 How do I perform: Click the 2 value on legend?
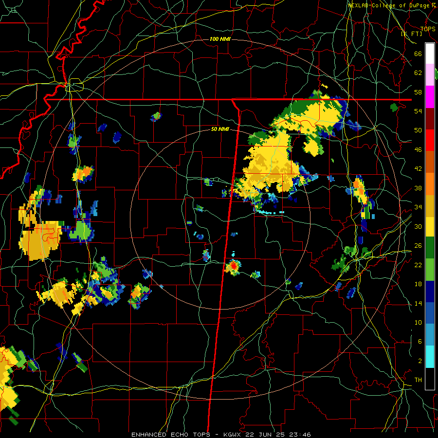420,361
